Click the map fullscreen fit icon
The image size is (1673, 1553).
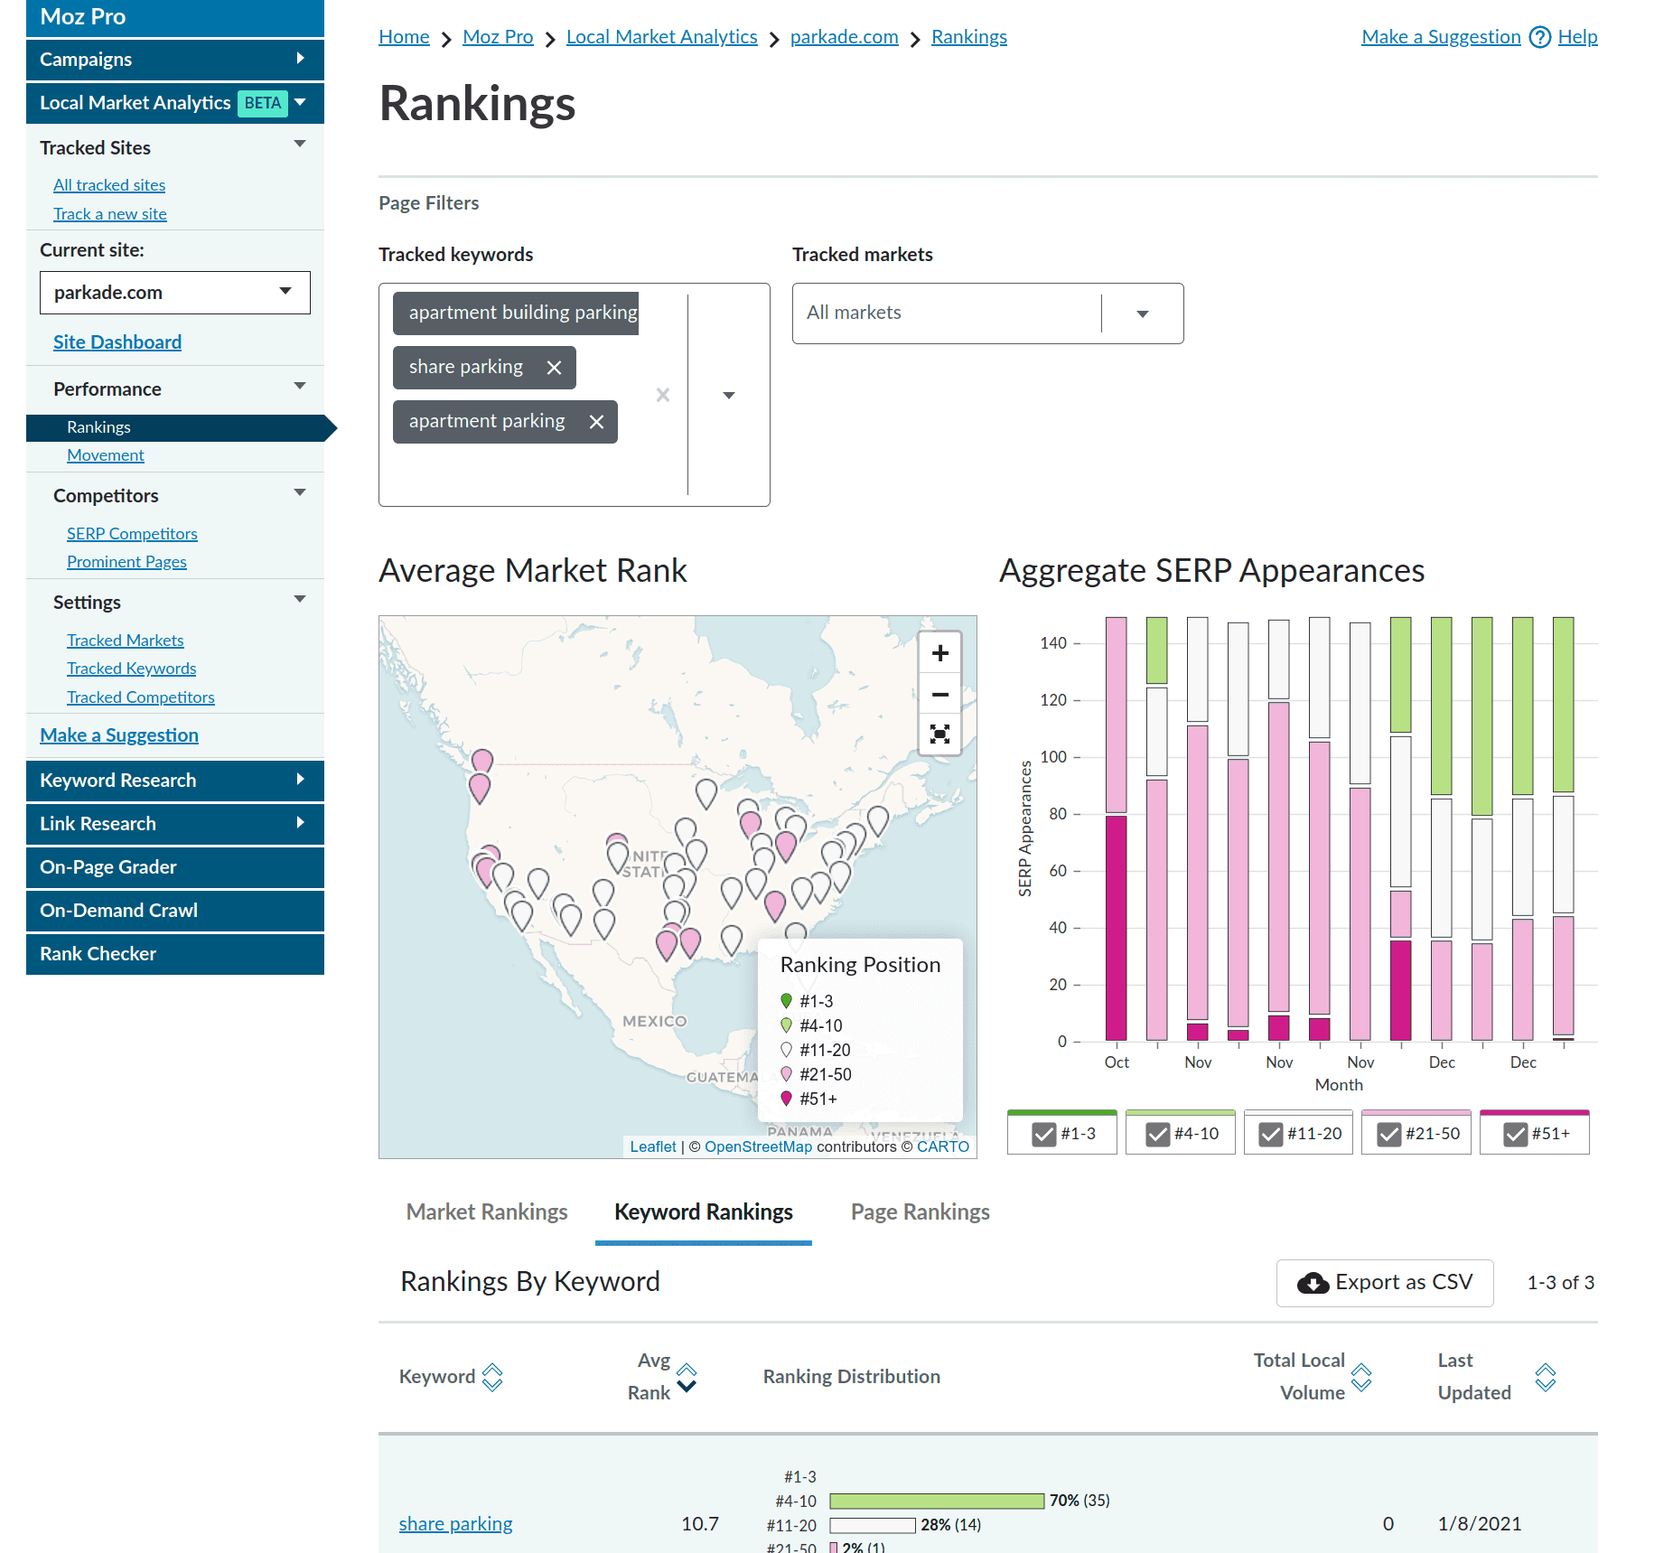(x=939, y=734)
